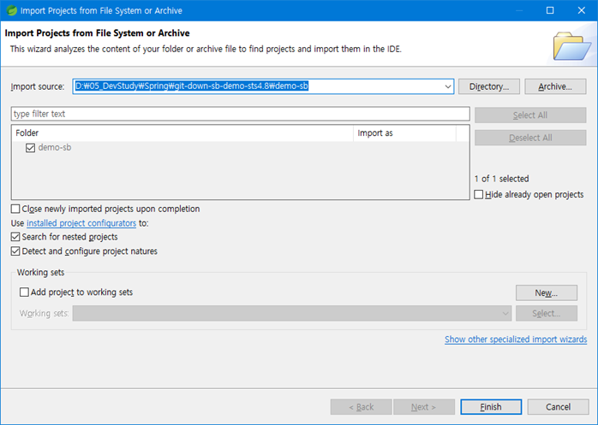The width and height of the screenshot is (598, 425).
Task: Click the Deselect All button
Action: point(530,138)
